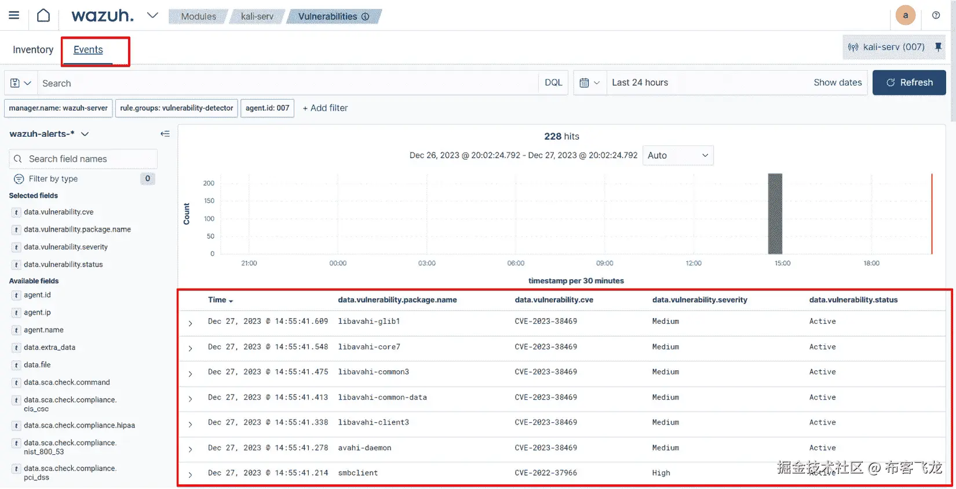Switch to the Events tab
956x489 pixels.
(x=88, y=50)
